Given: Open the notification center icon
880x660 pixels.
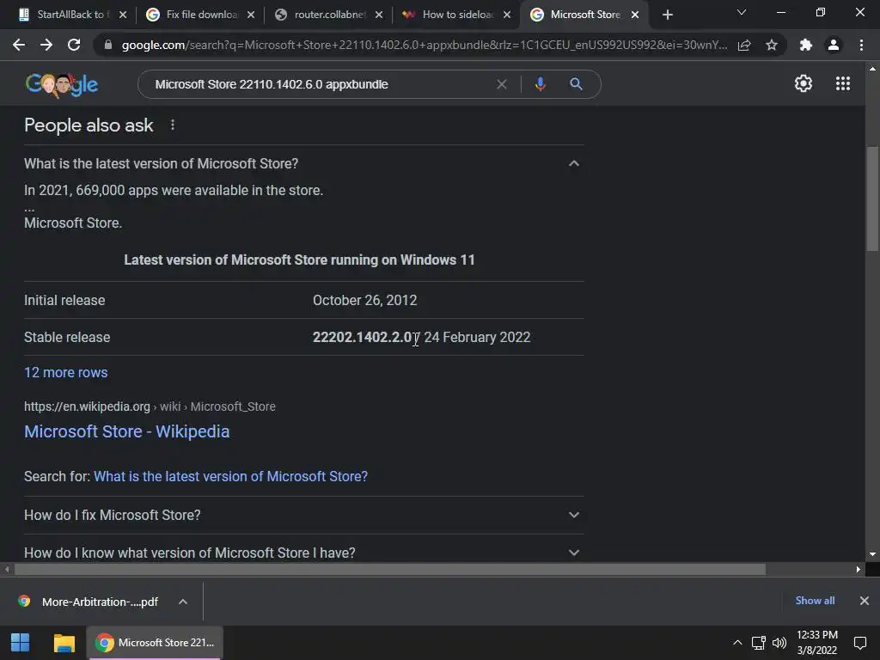Looking at the screenshot, I should tap(859, 643).
